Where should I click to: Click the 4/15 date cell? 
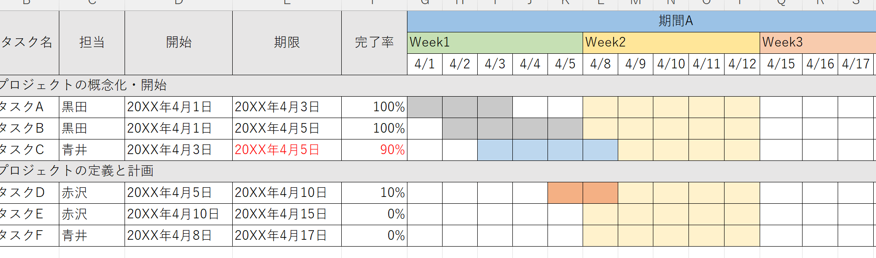pyautogui.click(x=781, y=64)
